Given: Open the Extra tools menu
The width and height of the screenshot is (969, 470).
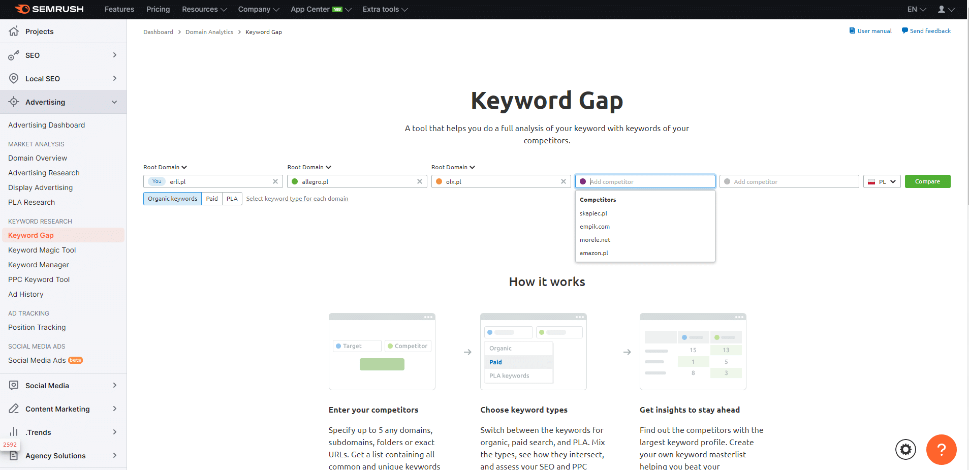Looking at the screenshot, I should pos(385,9).
